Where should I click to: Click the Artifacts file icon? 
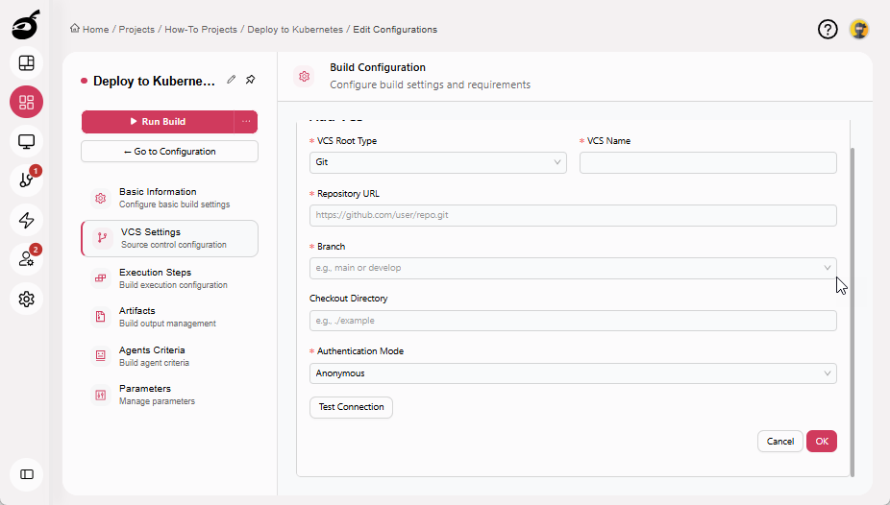point(101,317)
